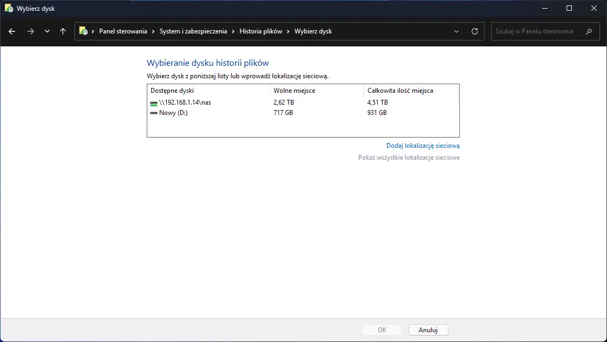Expand address bar history dropdown
The image size is (607, 342).
click(x=456, y=31)
